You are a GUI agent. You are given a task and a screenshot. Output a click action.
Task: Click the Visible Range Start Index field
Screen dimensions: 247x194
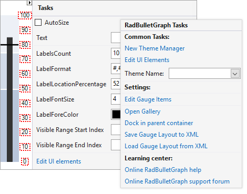coord(116,130)
